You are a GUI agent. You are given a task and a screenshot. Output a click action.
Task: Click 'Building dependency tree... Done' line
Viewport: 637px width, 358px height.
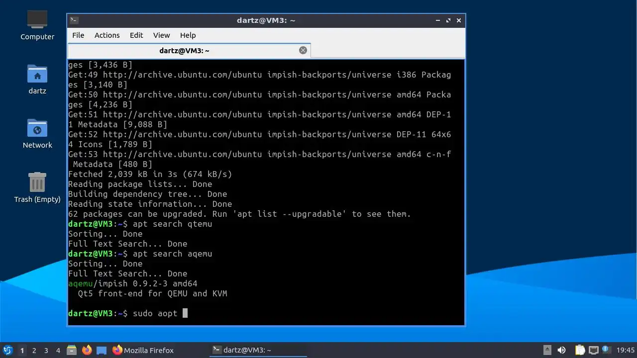coord(148,194)
